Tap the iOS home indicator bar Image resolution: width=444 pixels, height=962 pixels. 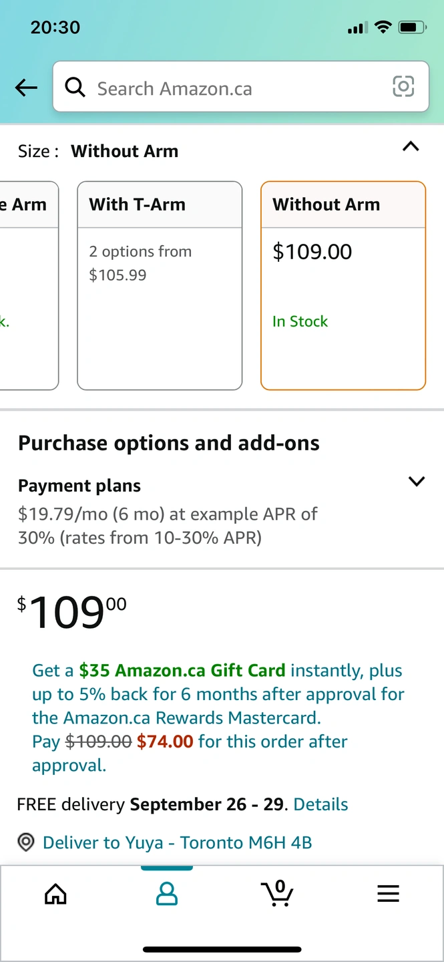click(x=222, y=949)
